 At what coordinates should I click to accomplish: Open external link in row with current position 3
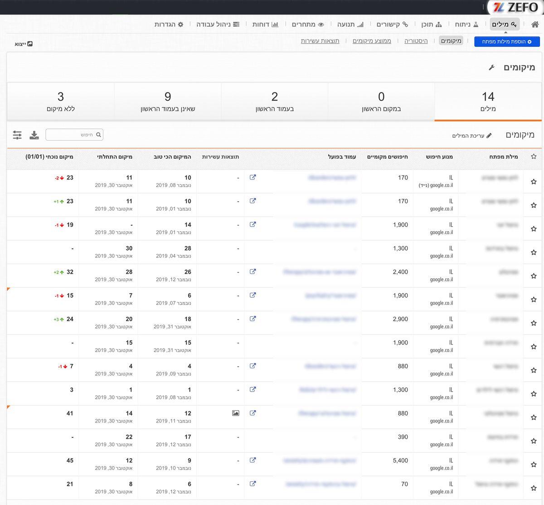click(253, 389)
